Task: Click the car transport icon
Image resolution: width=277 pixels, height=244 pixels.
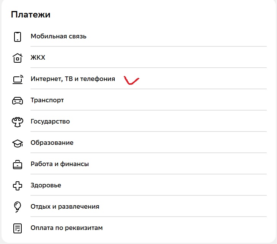Action: click(18, 100)
